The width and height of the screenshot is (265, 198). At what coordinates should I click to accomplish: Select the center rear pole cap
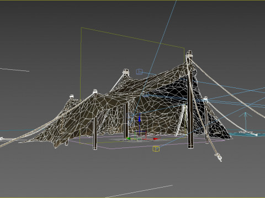[x=126, y=71]
